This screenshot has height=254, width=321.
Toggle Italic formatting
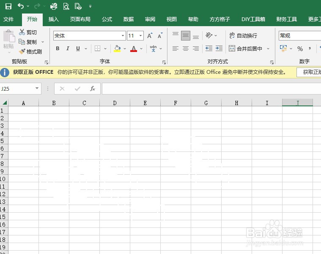click(x=68, y=49)
